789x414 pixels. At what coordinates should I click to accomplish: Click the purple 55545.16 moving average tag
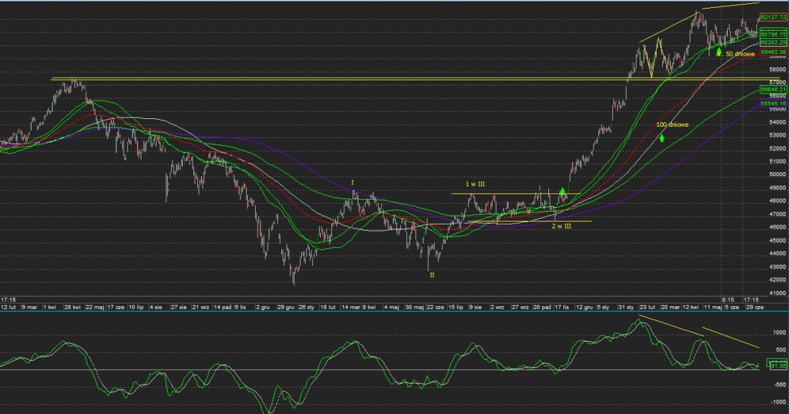pyautogui.click(x=773, y=104)
